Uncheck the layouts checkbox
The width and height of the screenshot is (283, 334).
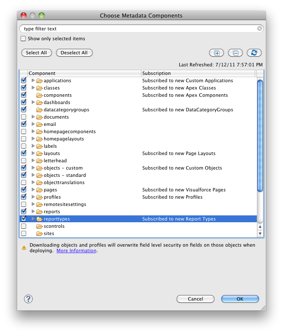coord(24,153)
